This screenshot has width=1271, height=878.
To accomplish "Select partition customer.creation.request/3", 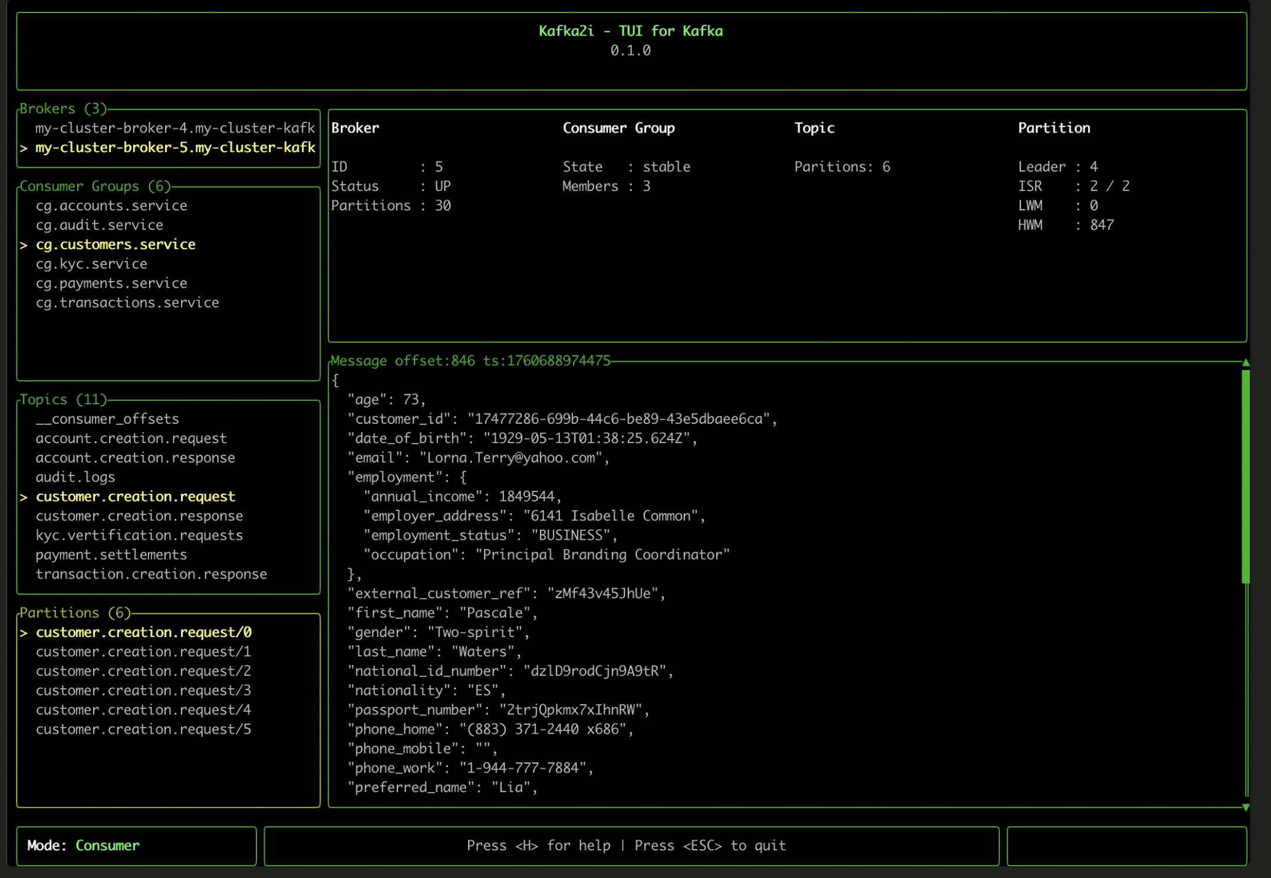I will 143,691.
